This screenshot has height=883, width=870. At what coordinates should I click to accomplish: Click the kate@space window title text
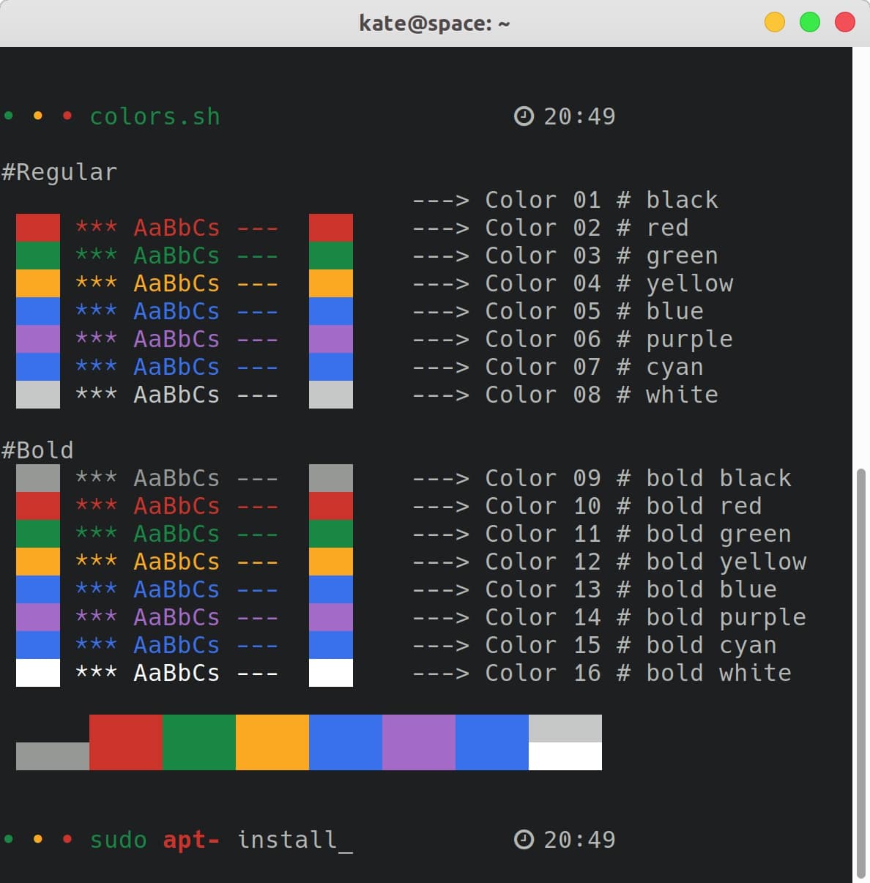click(x=434, y=23)
